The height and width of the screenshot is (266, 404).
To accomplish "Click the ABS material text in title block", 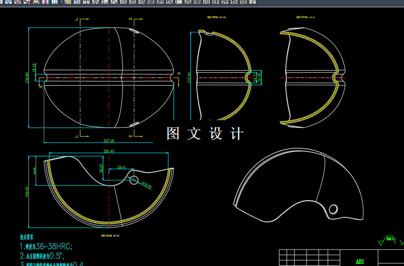I will [360, 262].
